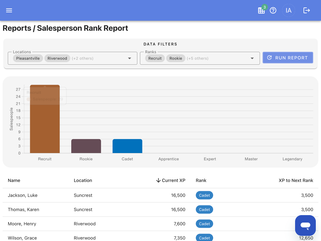Viewport: 321px width, 241px height.
Task: Click Cadet badge in Moore, Henry row
Action: (x=204, y=224)
